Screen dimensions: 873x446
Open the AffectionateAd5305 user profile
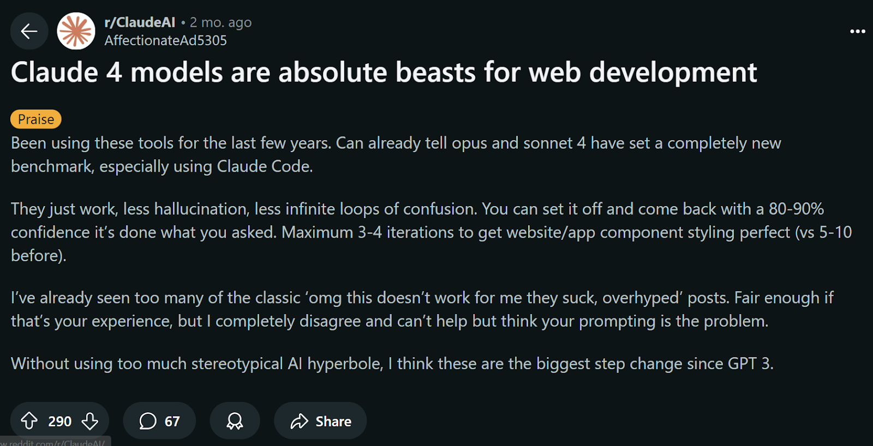pos(165,40)
